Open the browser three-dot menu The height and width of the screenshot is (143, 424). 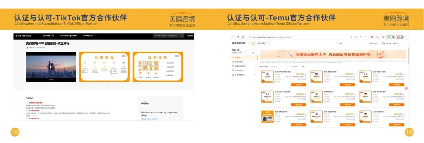(406, 37)
